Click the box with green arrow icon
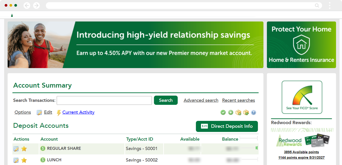Screen dimensions: 342x165 246,113
